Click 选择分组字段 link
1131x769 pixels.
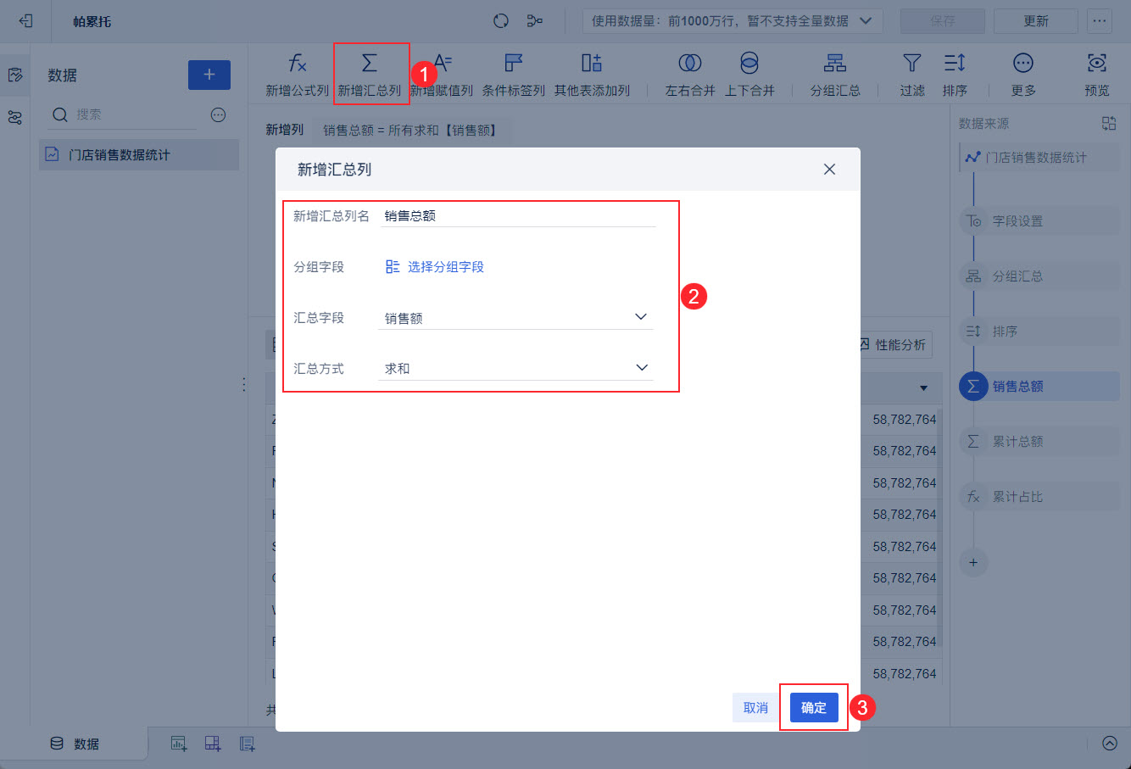[435, 266]
